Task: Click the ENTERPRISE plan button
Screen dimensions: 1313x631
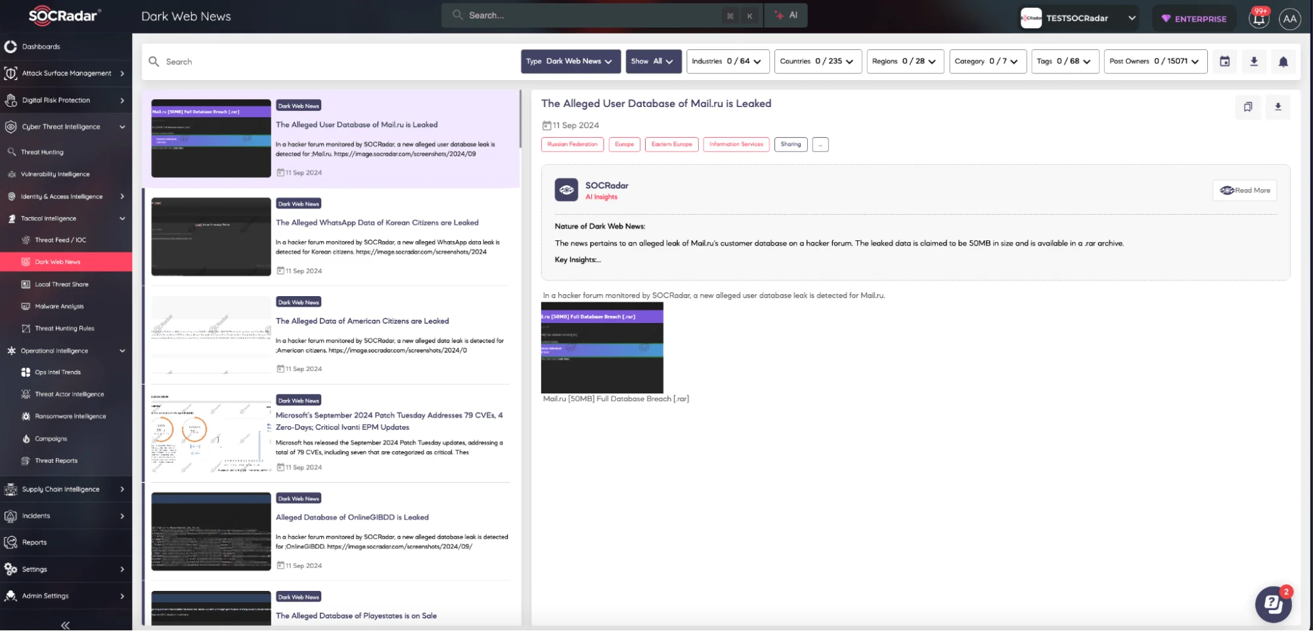Action: [1194, 18]
